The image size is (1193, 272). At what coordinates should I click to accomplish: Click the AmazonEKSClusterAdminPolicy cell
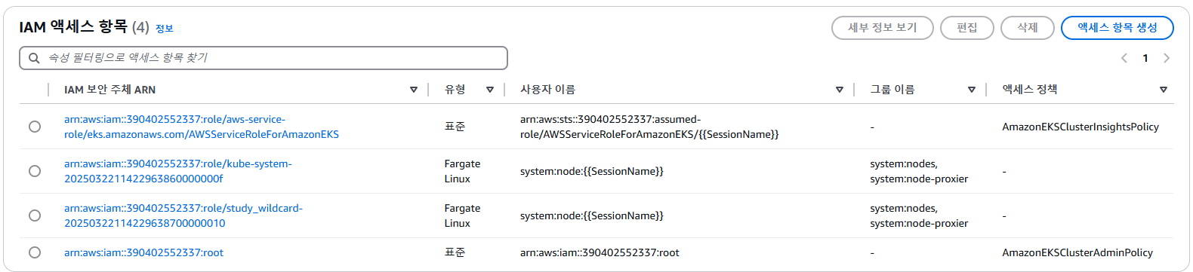[1077, 252]
